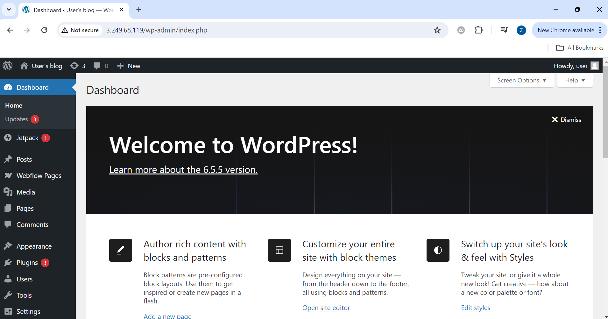Open the Home submenu item
608x319 pixels.
[x=14, y=105]
